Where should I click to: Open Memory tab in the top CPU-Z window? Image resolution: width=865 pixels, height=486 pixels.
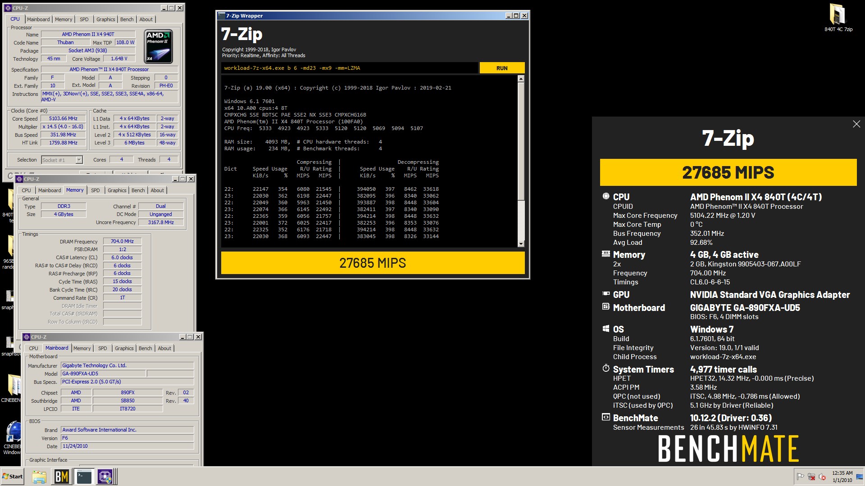click(64, 19)
